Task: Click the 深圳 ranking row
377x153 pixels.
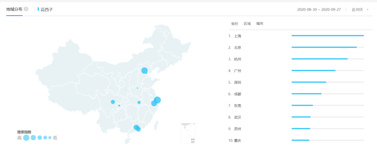Action: (x=296, y=82)
